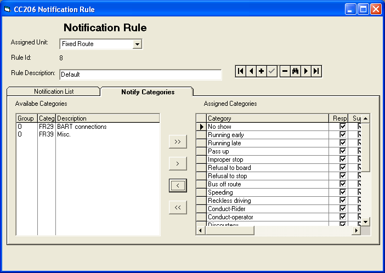
Task: Click the checkmark save icon
Action: (272, 71)
